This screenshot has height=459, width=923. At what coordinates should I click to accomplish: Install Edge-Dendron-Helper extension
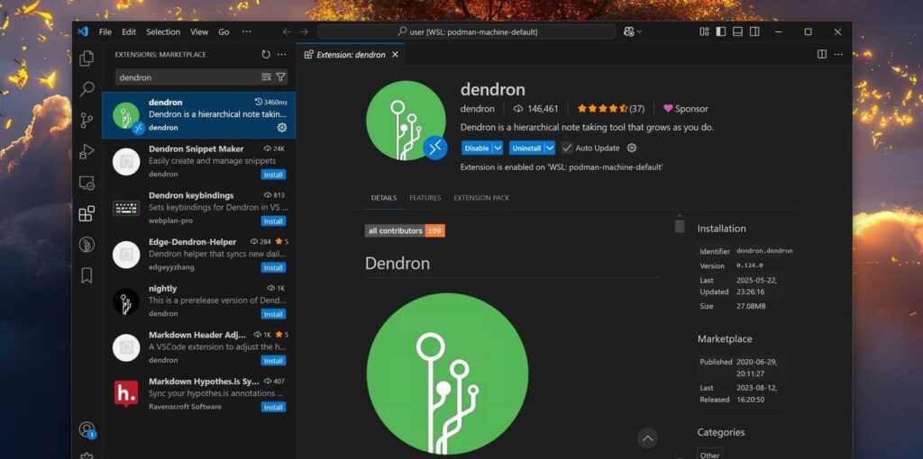(273, 267)
